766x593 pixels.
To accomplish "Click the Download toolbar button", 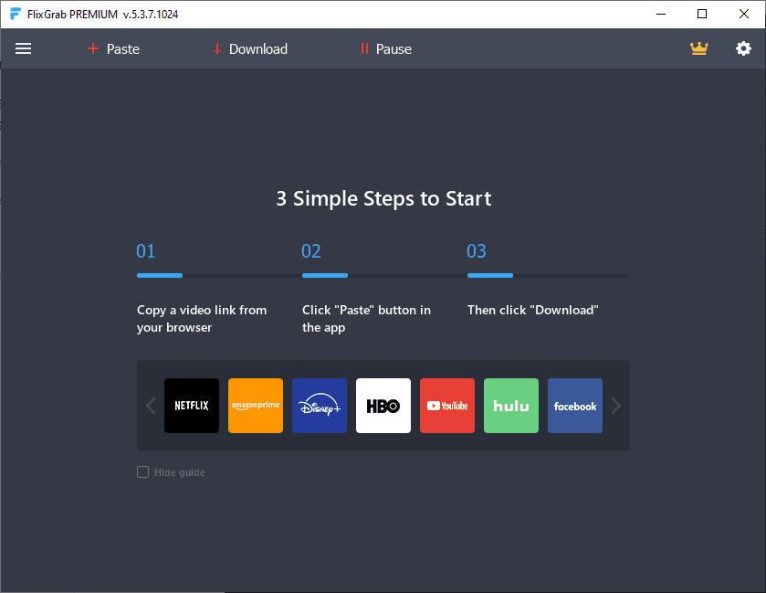I will point(250,49).
